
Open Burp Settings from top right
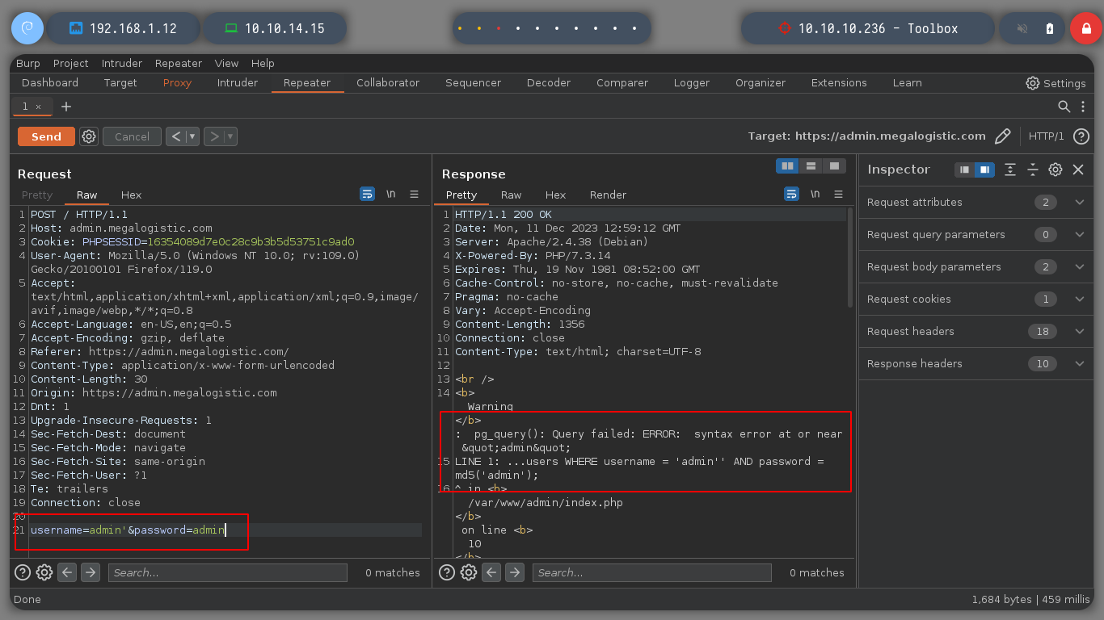click(1056, 83)
